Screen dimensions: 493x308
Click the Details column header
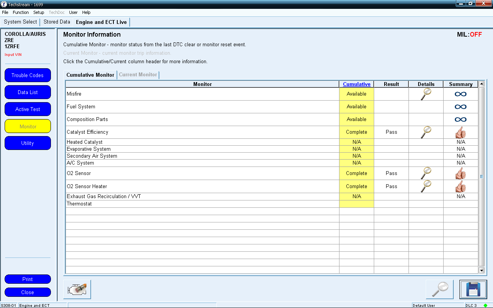(x=426, y=84)
